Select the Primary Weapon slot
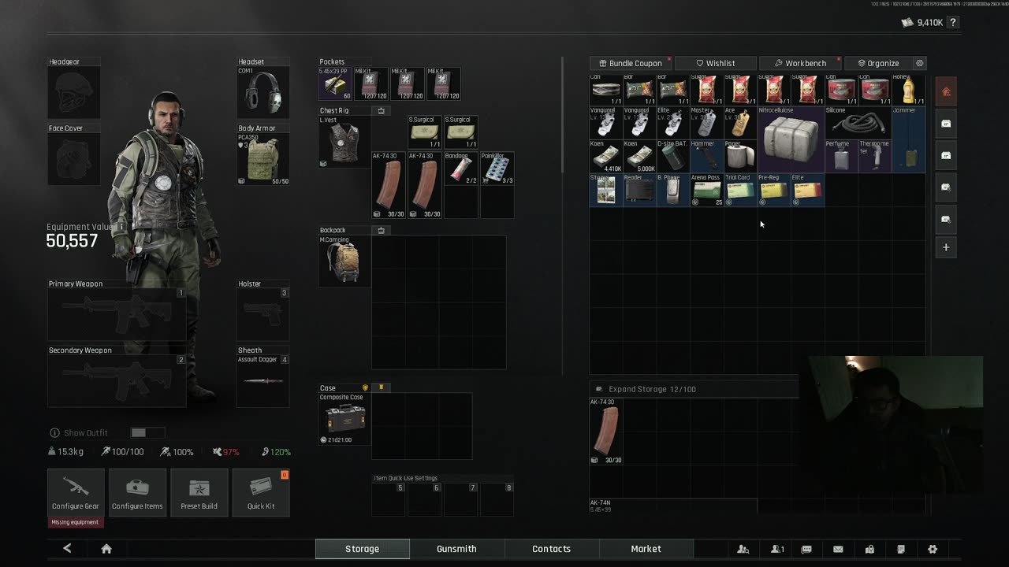 click(117, 314)
